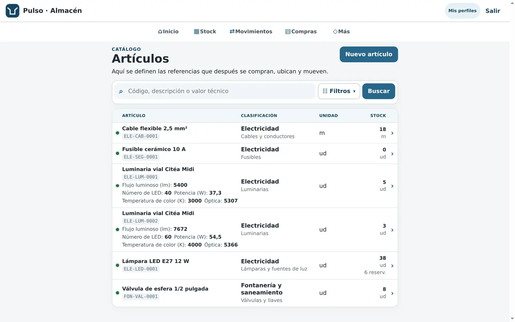The height and width of the screenshot is (322, 515).
Task: Go to Inicio tab
Action: pos(168,32)
